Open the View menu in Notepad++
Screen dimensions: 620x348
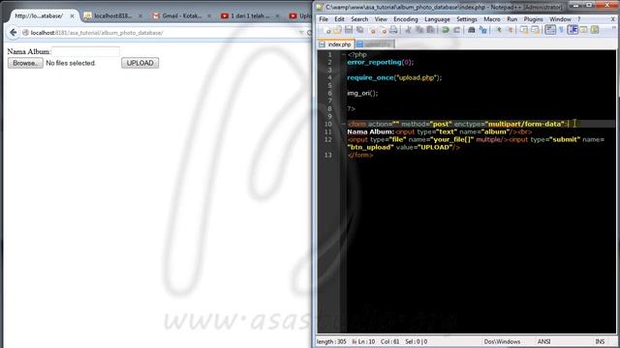(x=381, y=19)
